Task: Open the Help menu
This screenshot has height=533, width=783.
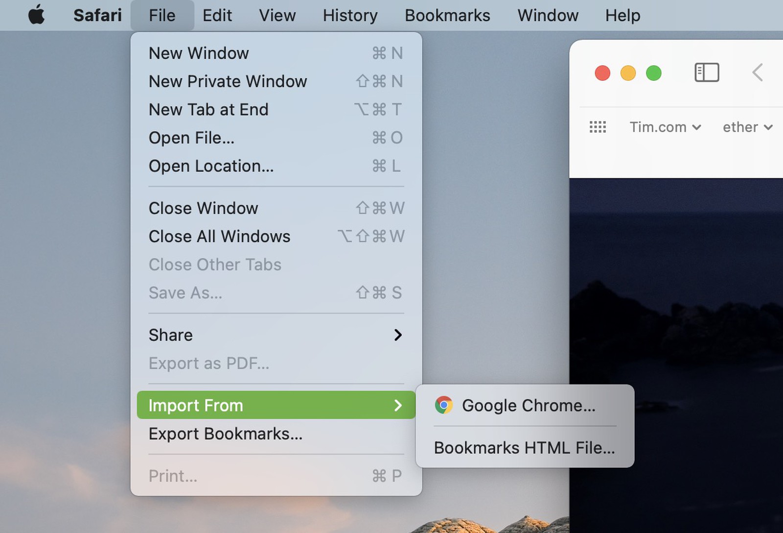Action: click(622, 15)
